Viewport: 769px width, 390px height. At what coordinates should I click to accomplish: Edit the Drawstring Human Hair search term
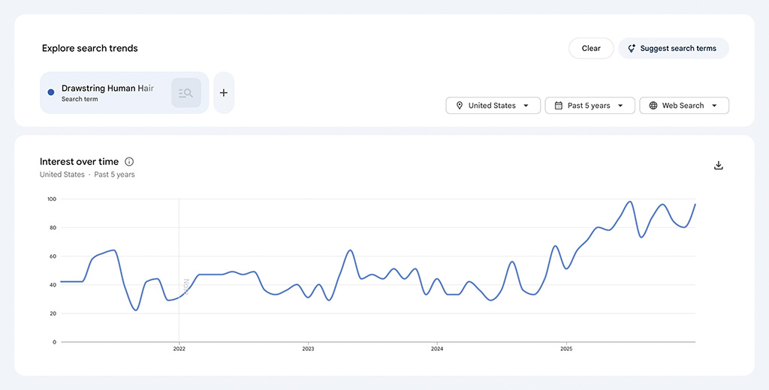pos(107,88)
